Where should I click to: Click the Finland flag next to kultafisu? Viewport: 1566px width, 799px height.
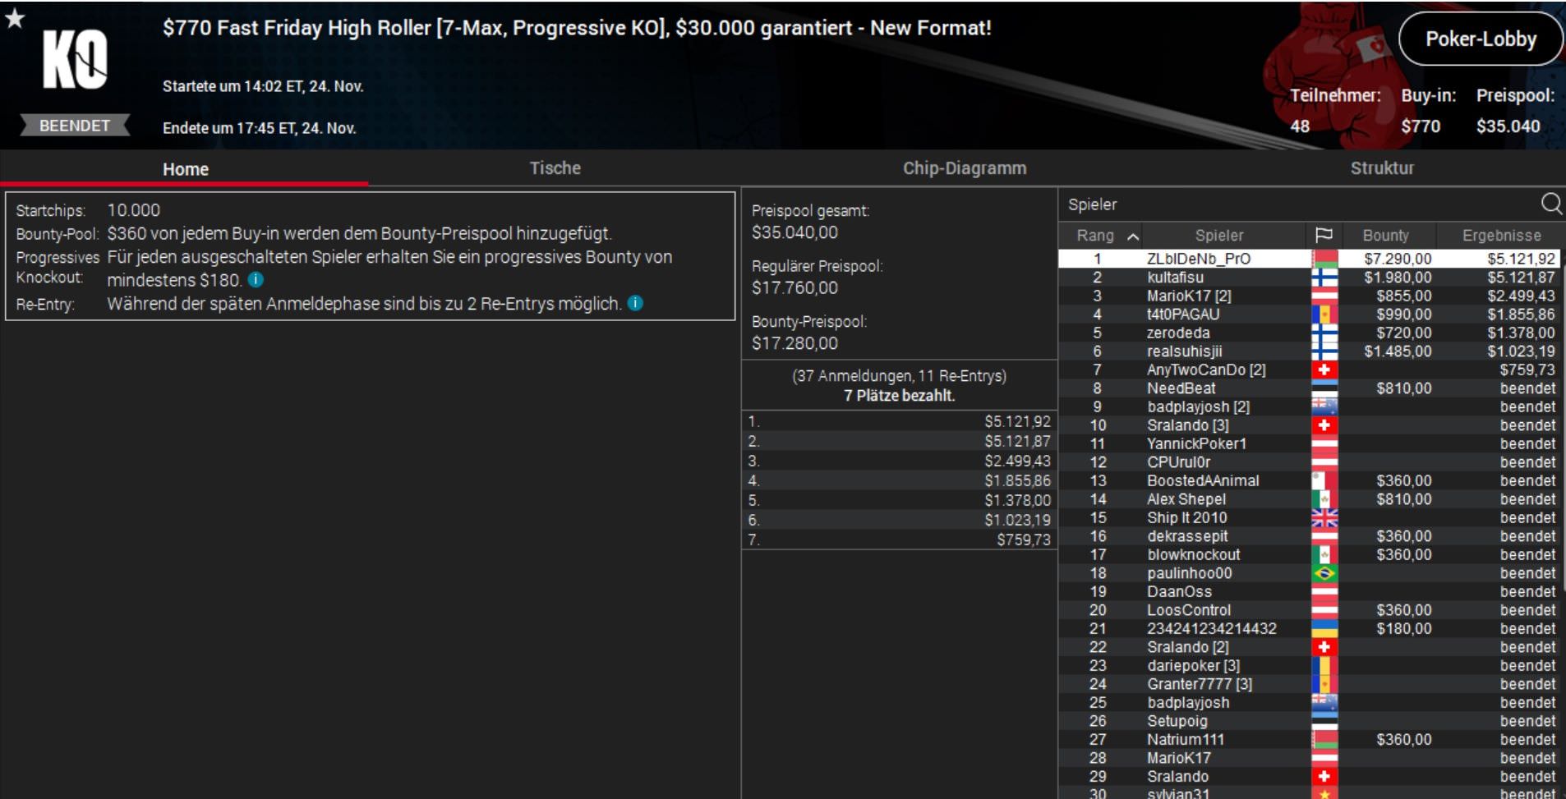1324,278
